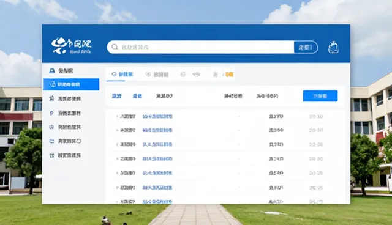Click the arrow-like icon beside the third tab
The width and height of the screenshot is (392, 225).
196,75
